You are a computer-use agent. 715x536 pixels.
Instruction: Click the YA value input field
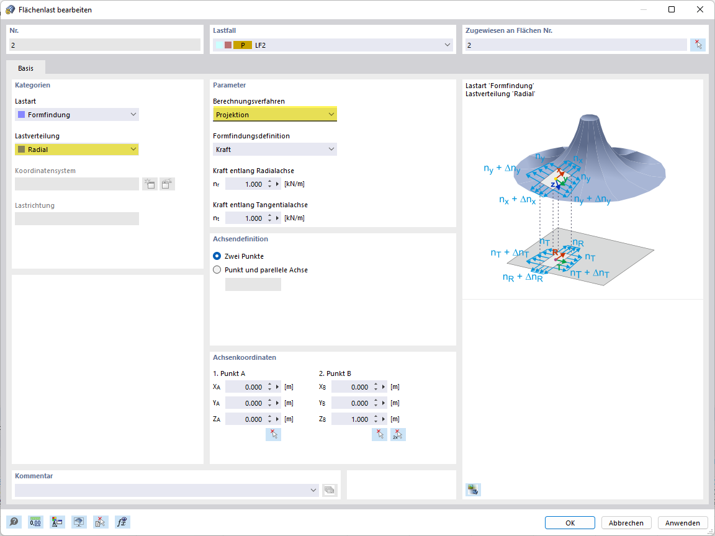click(x=245, y=403)
